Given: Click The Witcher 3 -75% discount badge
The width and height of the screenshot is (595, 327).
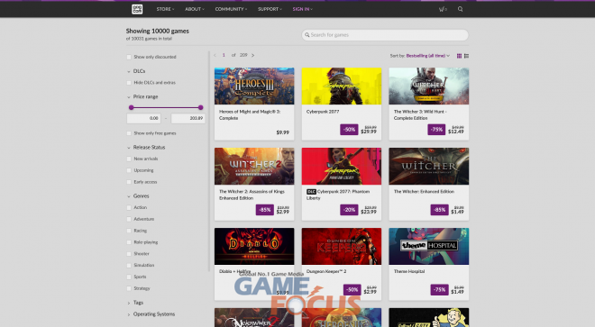Looking at the screenshot, I should 436,130.
